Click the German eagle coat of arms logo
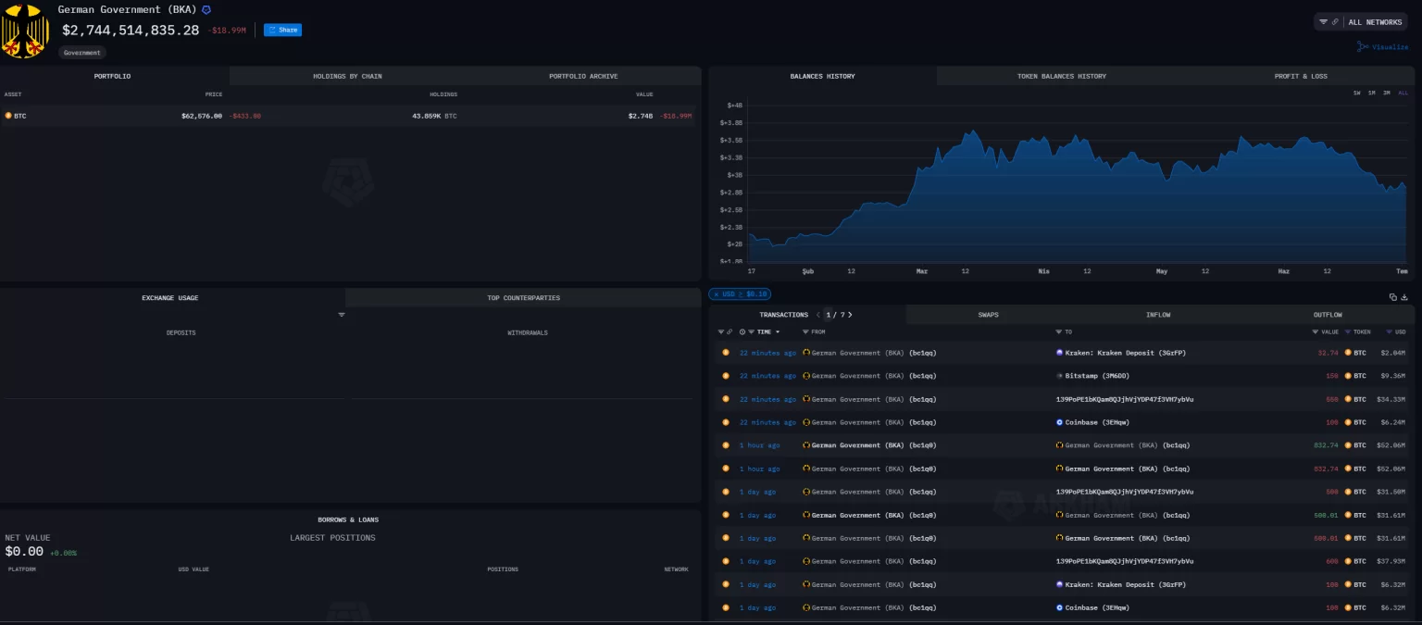 (23, 31)
